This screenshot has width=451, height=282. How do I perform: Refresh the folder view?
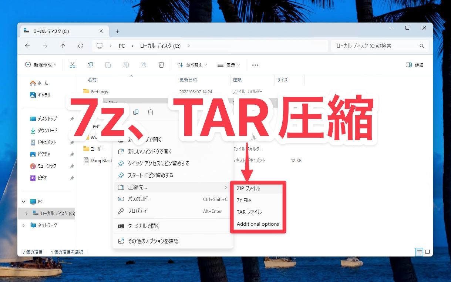point(81,46)
